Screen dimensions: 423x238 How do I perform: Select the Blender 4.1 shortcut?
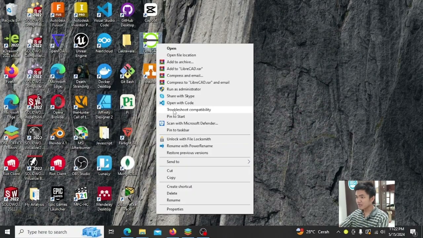click(58, 136)
